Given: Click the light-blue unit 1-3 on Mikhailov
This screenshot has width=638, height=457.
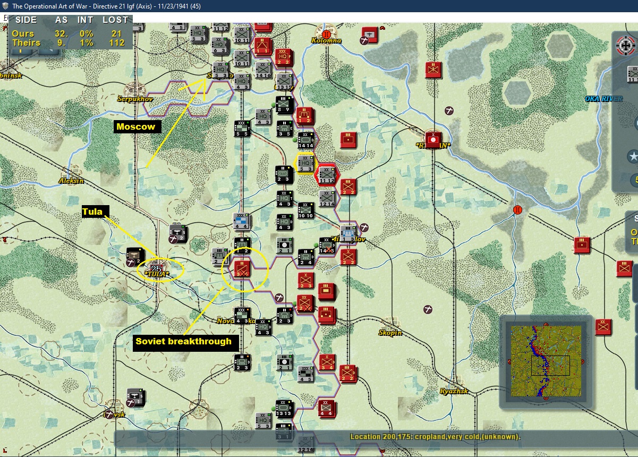Looking at the screenshot, I should click(347, 233).
